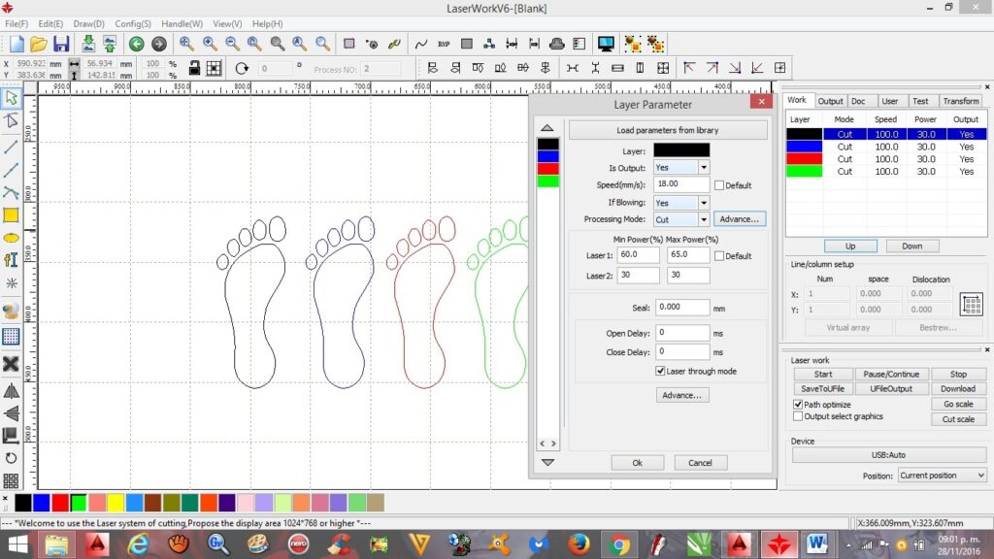Uncheck the Path optimize checkbox
Viewport: 994px width, 559px height.
click(x=798, y=405)
